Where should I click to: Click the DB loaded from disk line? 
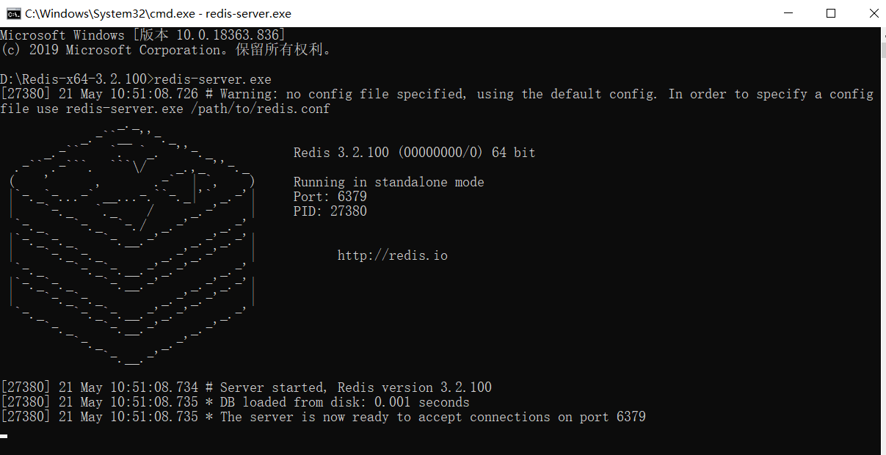[235, 402]
